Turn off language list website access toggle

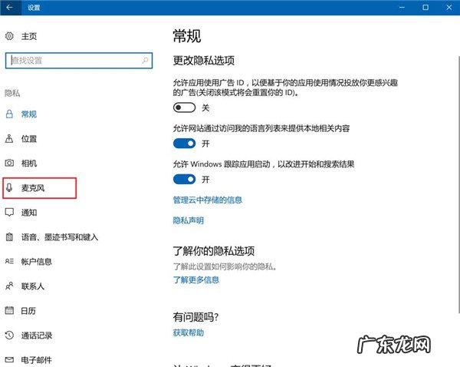184,144
